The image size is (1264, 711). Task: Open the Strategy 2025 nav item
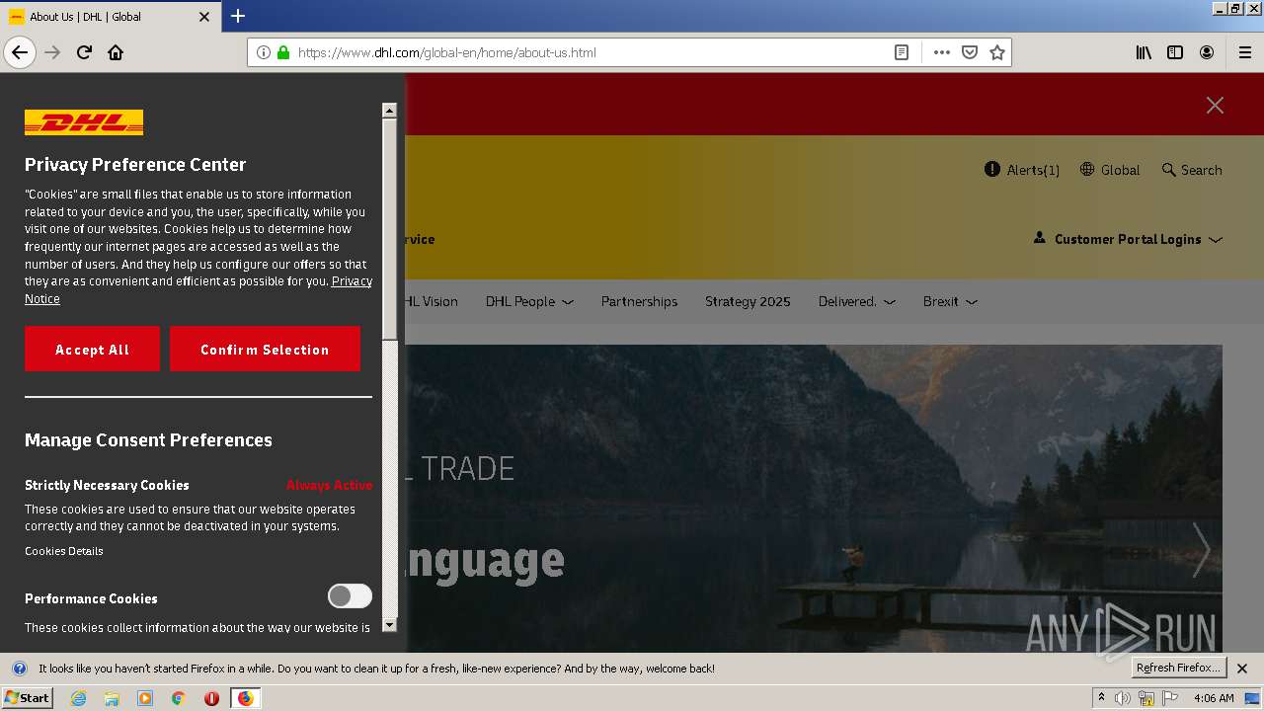point(748,301)
